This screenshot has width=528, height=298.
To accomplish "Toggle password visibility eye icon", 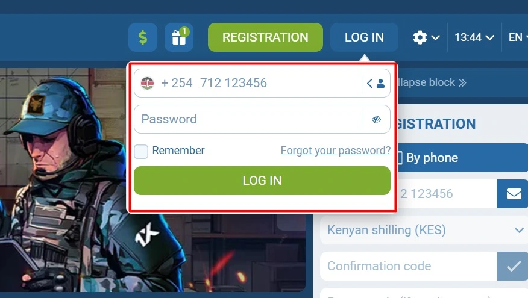I will click(376, 119).
